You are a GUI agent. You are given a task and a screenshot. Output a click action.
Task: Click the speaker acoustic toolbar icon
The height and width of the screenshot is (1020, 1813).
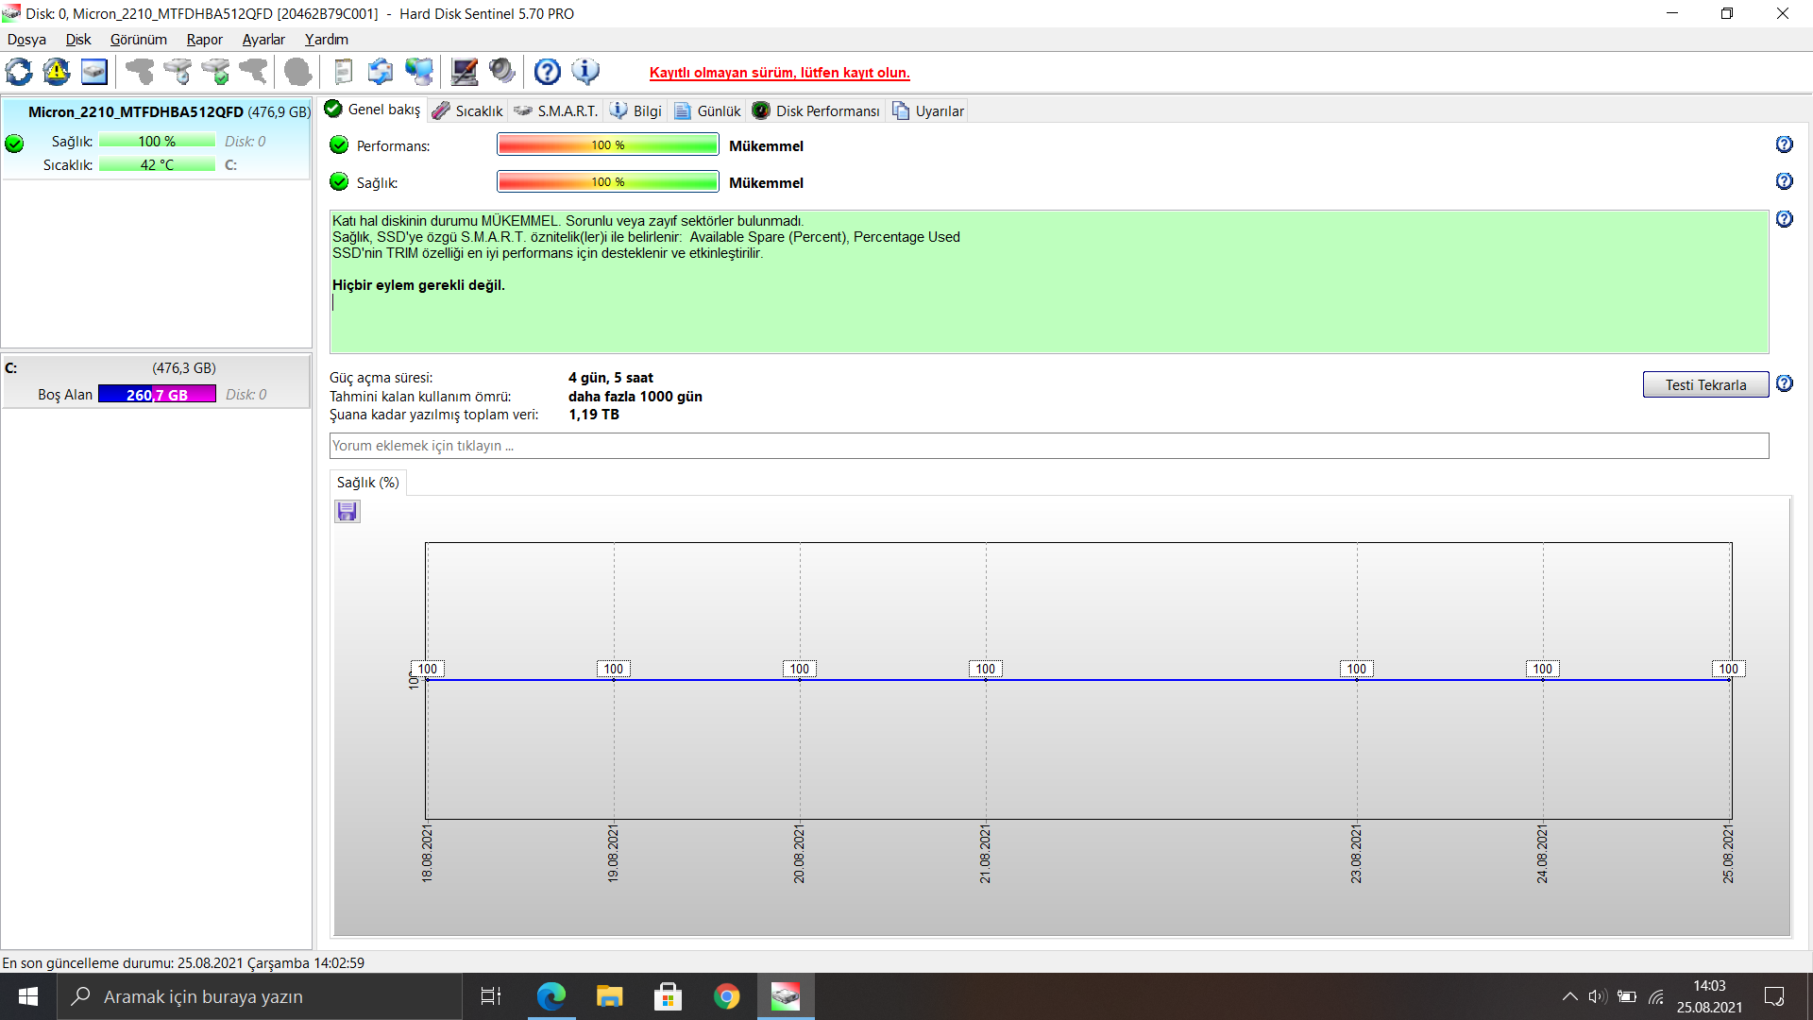[502, 72]
